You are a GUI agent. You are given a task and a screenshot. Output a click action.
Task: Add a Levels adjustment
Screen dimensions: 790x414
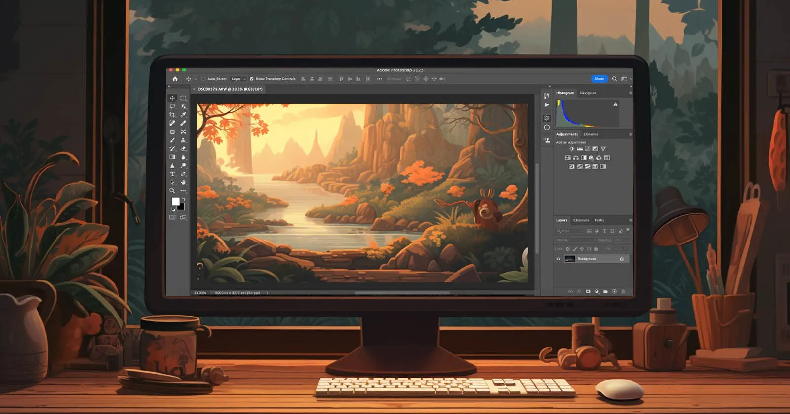(x=580, y=149)
